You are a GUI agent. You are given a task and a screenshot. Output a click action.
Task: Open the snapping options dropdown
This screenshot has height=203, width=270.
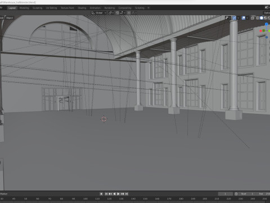point(123,13)
